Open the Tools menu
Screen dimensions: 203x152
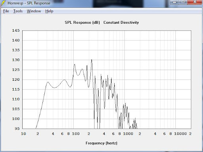[18, 11]
